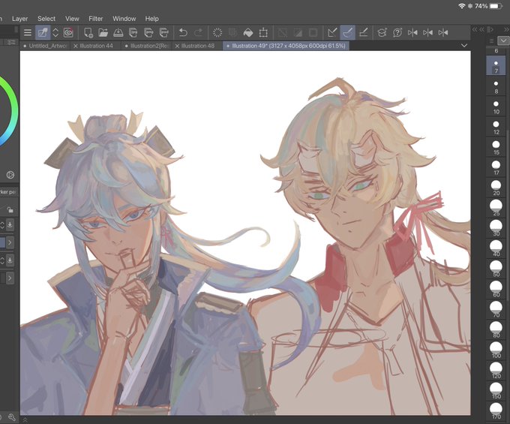The height and width of the screenshot is (424, 510).
Task: Open the hamburger main menu in command bar
Action: click(x=28, y=32)
